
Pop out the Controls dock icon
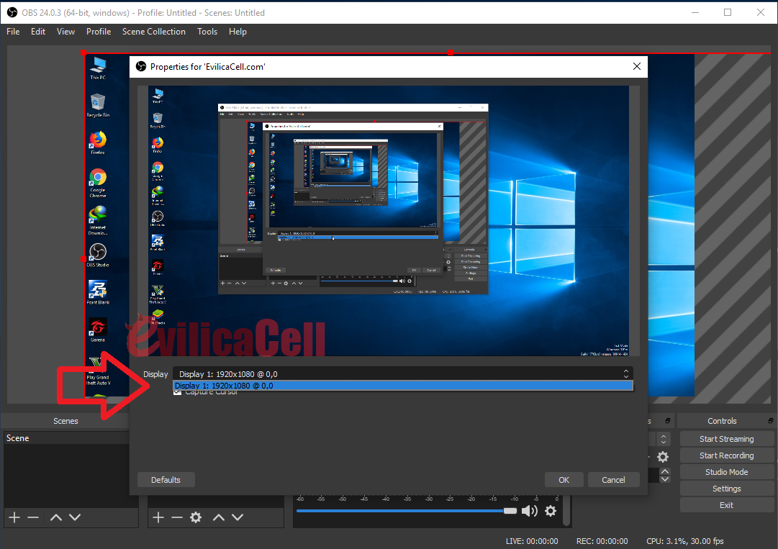click(770, 420)
